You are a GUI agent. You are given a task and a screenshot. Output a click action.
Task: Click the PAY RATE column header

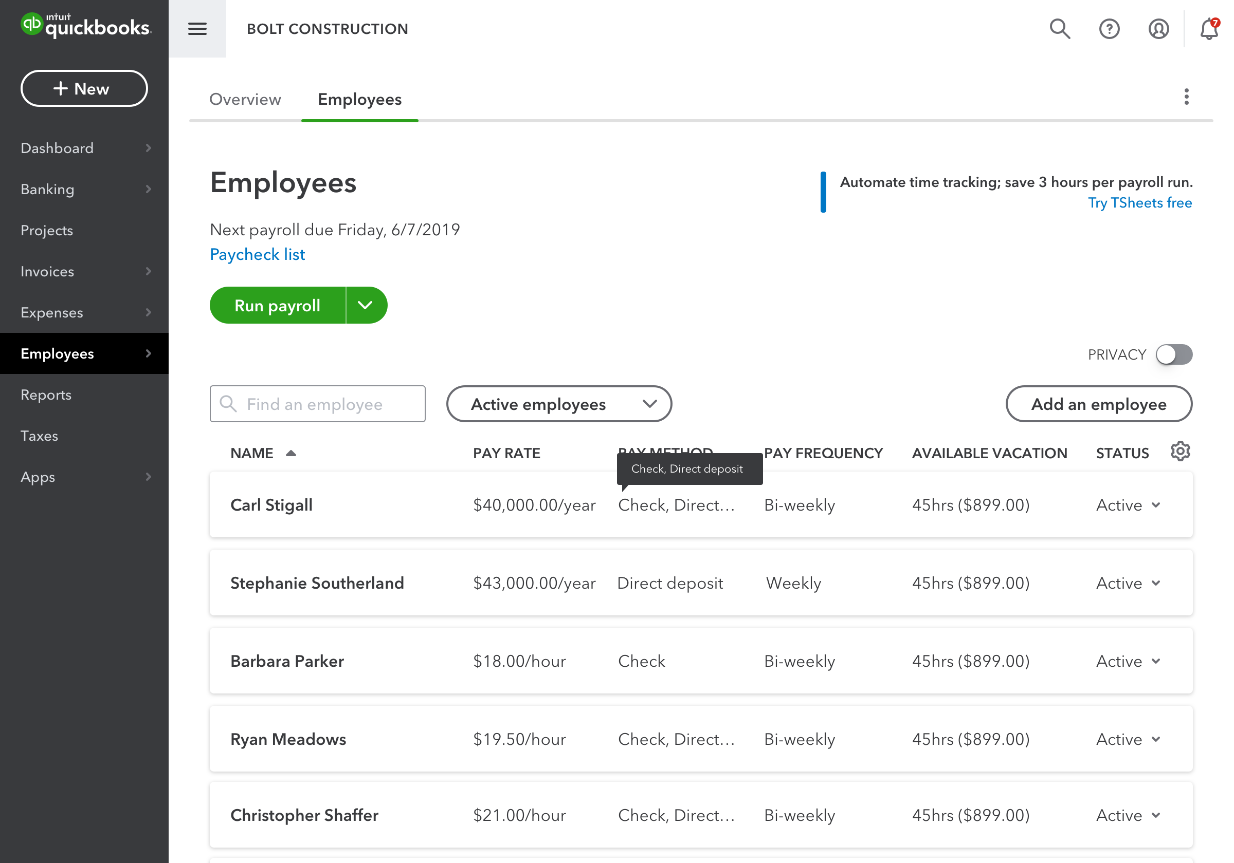click(x=506, y=453)
